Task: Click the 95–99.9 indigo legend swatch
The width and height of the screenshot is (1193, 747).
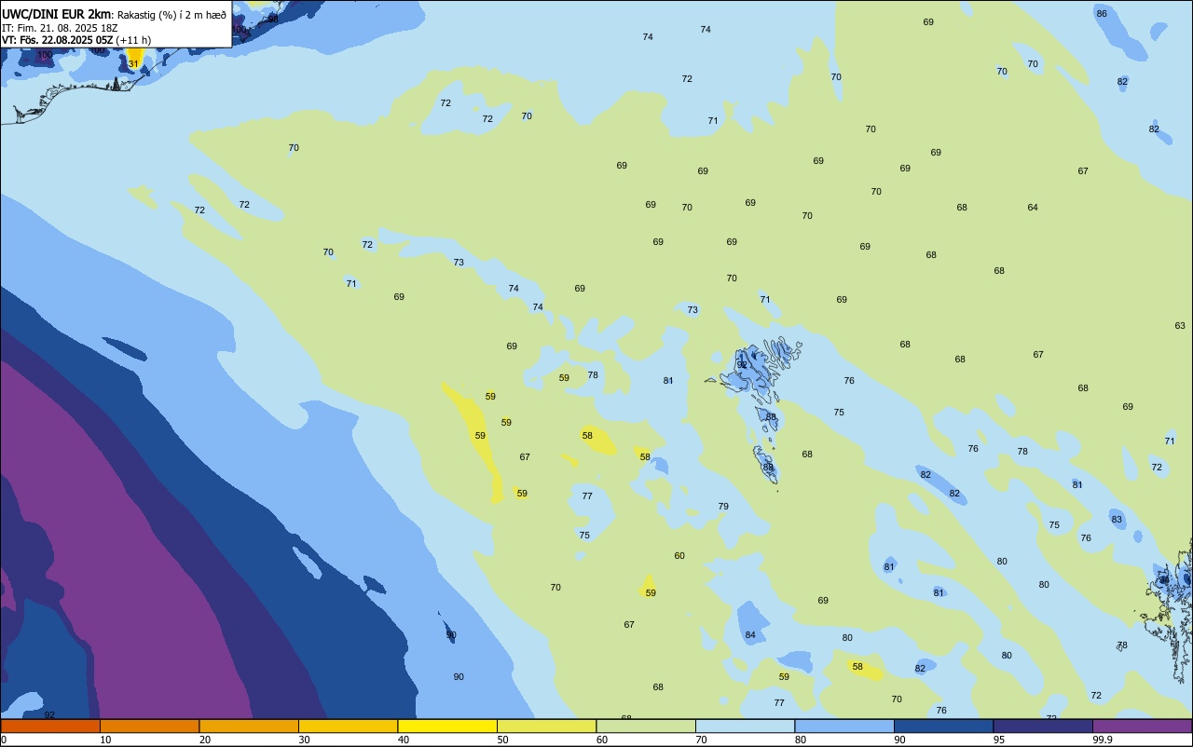Action: pos(1043,726)
